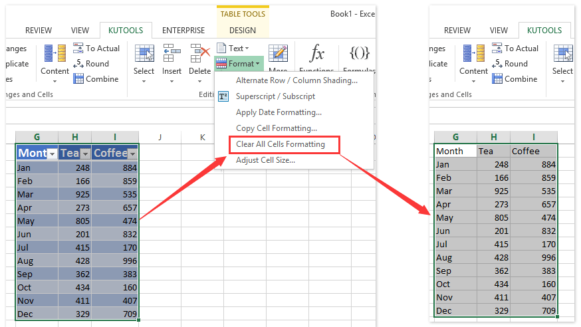Open the Tea column filter dropdown arrow

pos(84,154)
